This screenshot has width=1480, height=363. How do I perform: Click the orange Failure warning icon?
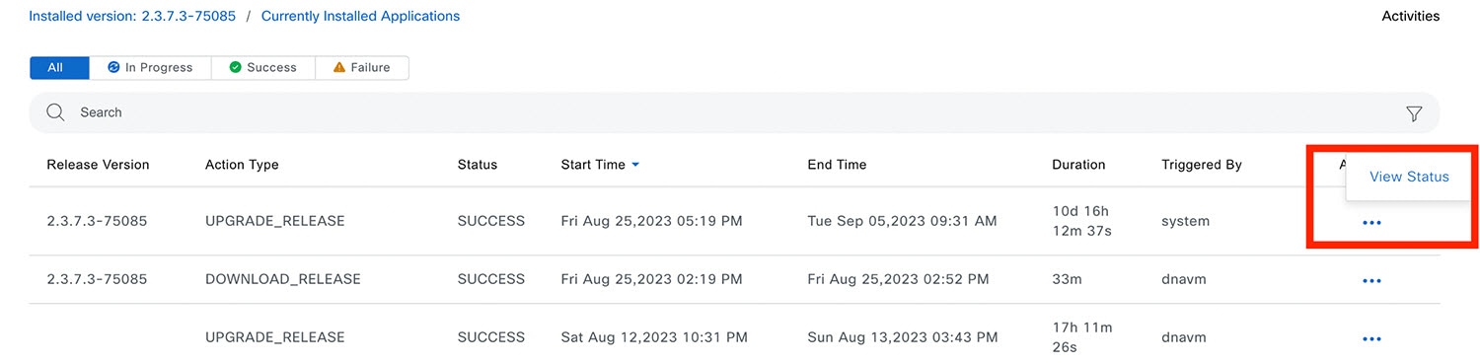point(339,67)
